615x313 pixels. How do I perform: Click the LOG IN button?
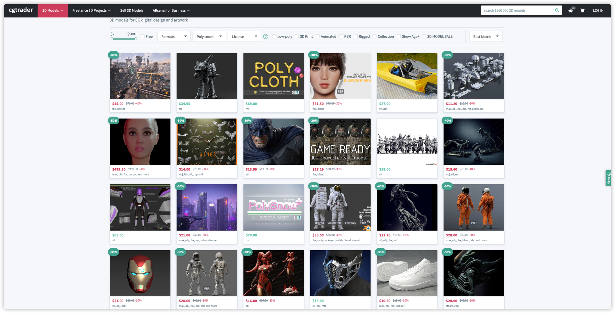(598, 10)
